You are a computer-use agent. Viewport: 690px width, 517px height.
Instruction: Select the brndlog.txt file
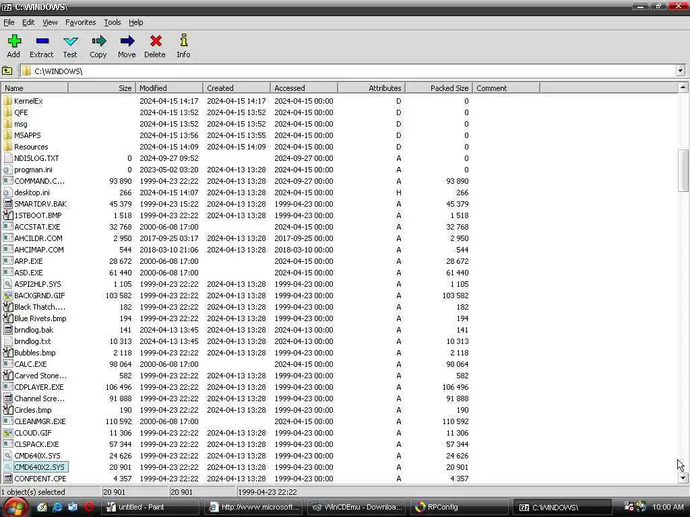pyautogui.click(x=32, y=341)
